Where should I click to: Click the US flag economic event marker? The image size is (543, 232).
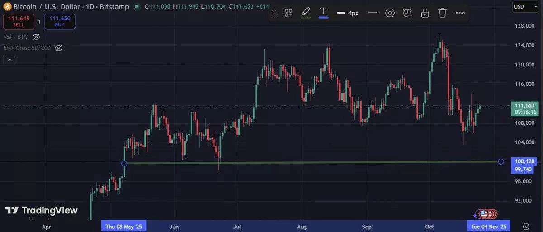[x=484, y=214]
